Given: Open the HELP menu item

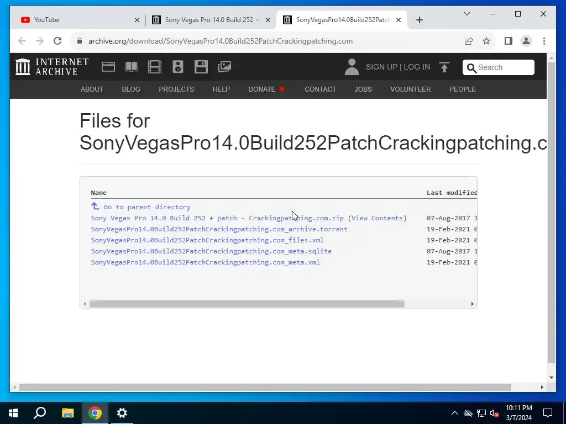Looking at the screenshot, I should (221, 89).
